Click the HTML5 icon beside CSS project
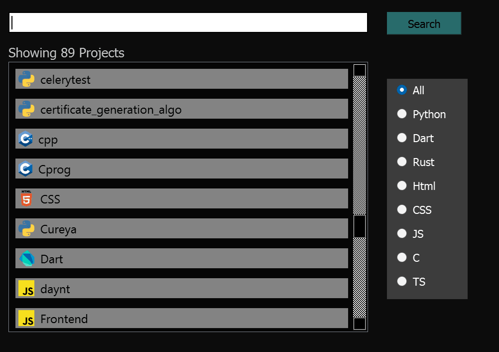 [x=26, y=198]
